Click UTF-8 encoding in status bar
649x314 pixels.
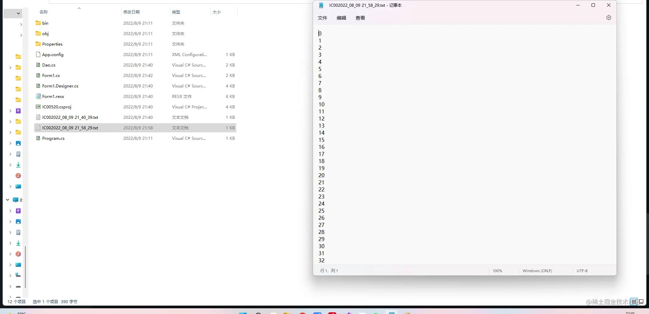tap(582, 271)
